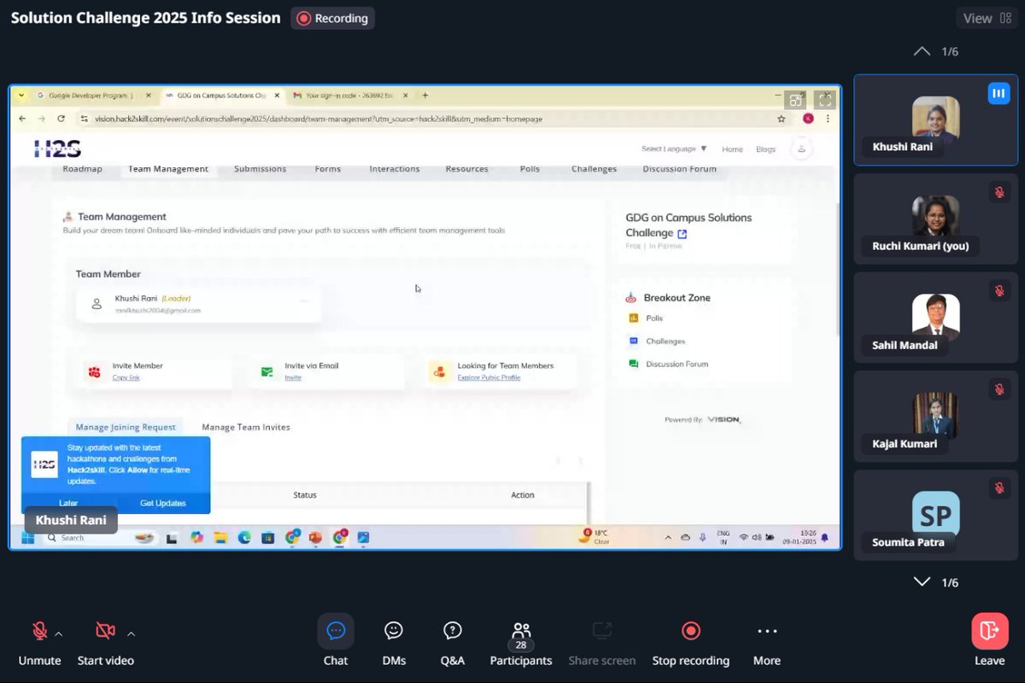Image resolution: width=1025 pixels, height=683 pixels.
Task: Click muted mic icon on Kajal Kumari's tile
Action: pyautogui.click(x=999, y=389)
